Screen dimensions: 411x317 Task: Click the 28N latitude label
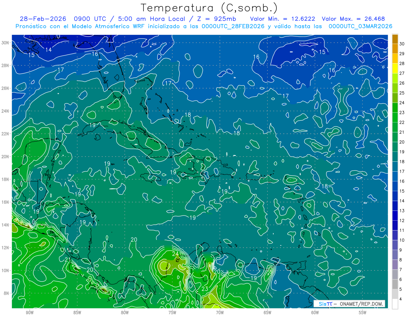point(6,65)
